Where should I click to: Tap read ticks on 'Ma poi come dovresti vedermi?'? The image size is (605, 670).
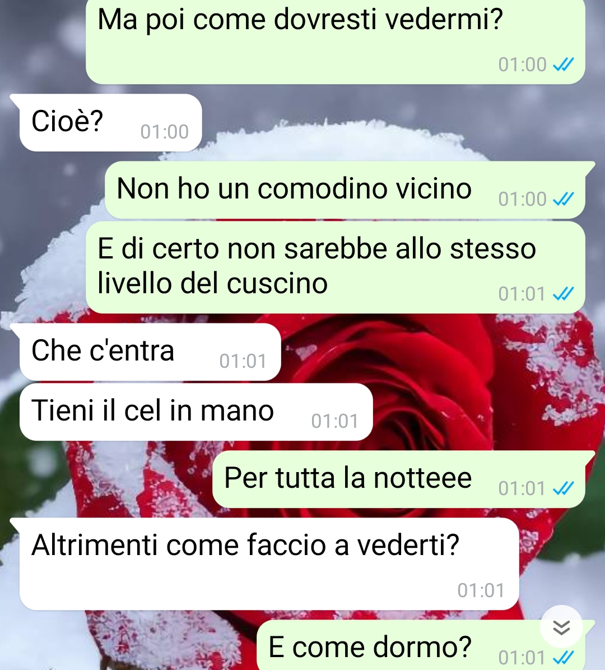click(563, 64)
